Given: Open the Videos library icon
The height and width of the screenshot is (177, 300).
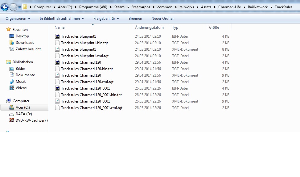Looking at the screenshot, I should click(x=12, y=88).
